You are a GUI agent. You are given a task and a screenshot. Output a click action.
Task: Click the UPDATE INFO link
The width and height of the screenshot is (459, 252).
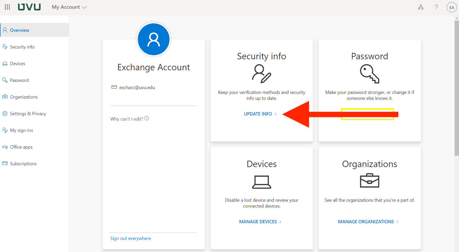pyautogui.click(x=258, y=114)
